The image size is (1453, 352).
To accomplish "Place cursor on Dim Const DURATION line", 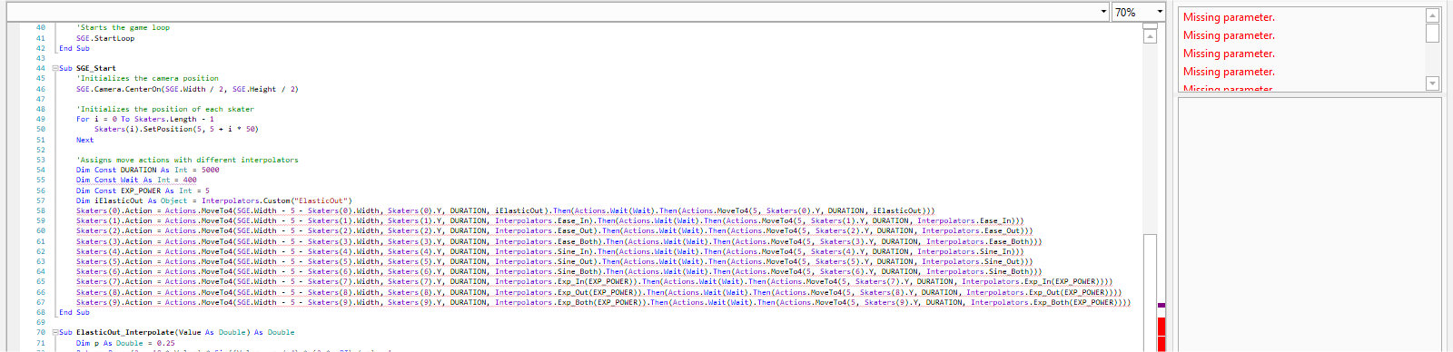I will [147, 170].
